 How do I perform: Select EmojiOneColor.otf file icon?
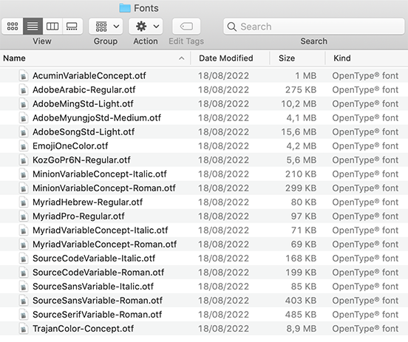point(24,146)
